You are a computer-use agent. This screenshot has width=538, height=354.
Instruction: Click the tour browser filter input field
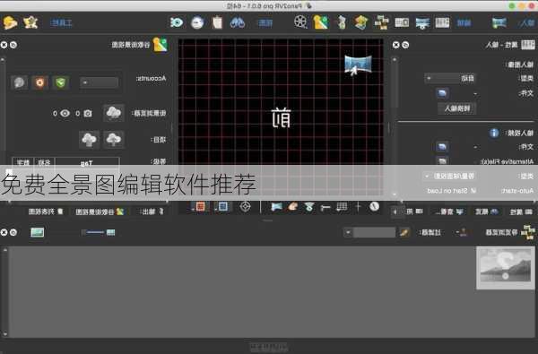click(x=374, y=233)
